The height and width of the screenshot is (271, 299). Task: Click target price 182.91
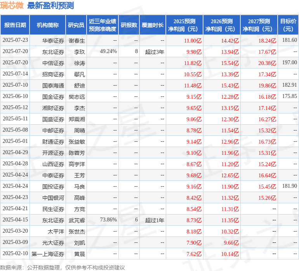point(289,85)
